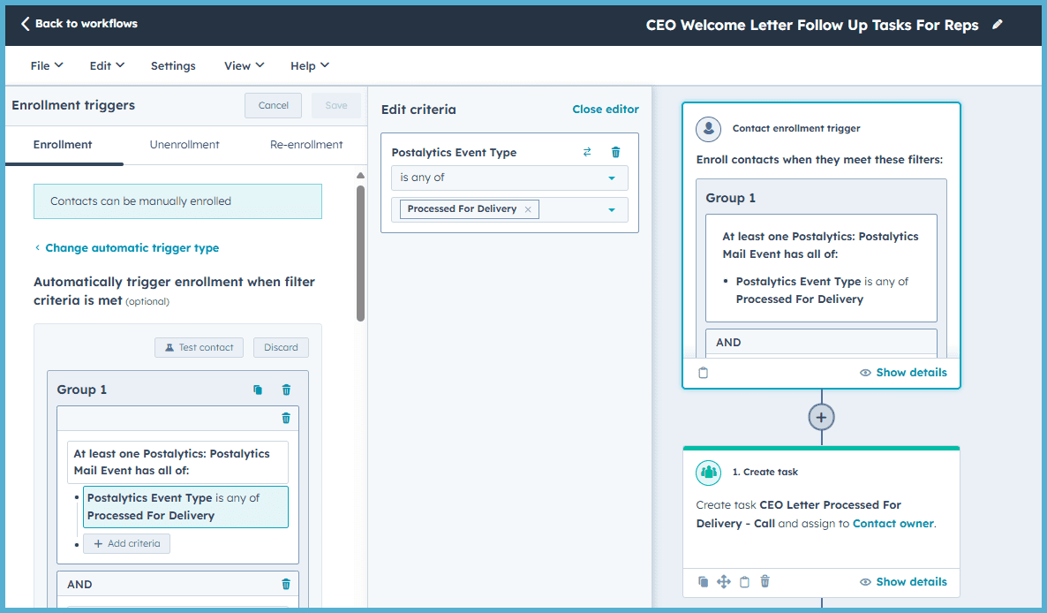Delete the Create task action
The width and height of the screenshot is (1047, 613).
pyautogui.click(x=765, y=581)
